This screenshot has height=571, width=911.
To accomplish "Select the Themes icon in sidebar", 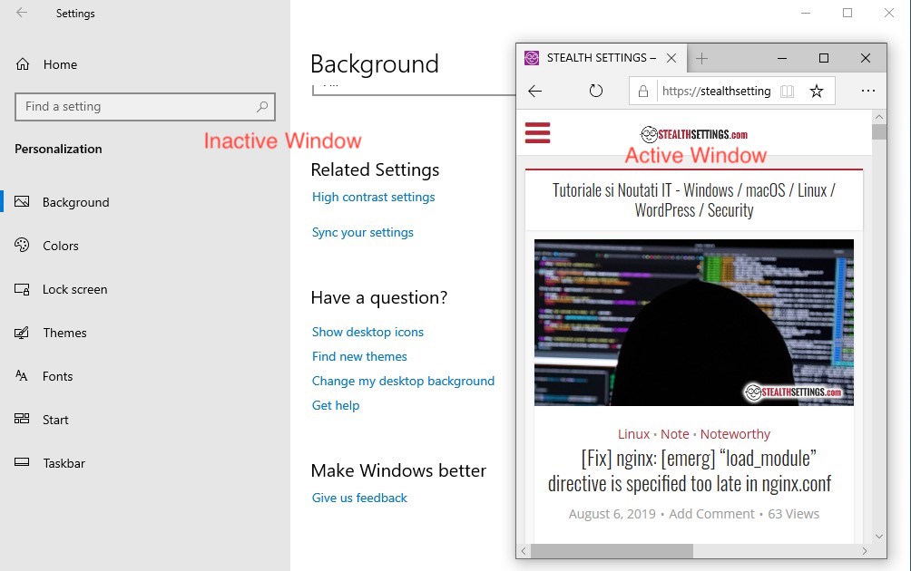I will [x=22, y=333].
